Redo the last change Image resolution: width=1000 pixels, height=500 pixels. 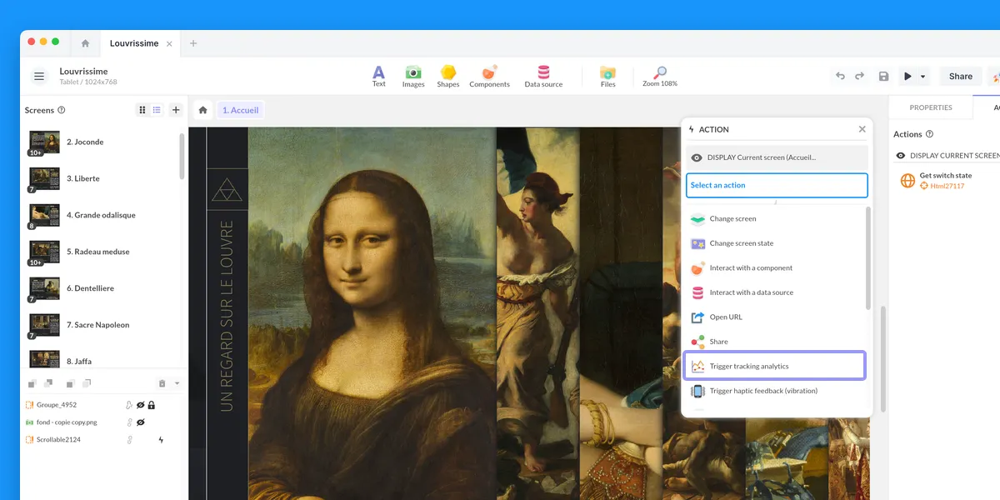(860, 76)
